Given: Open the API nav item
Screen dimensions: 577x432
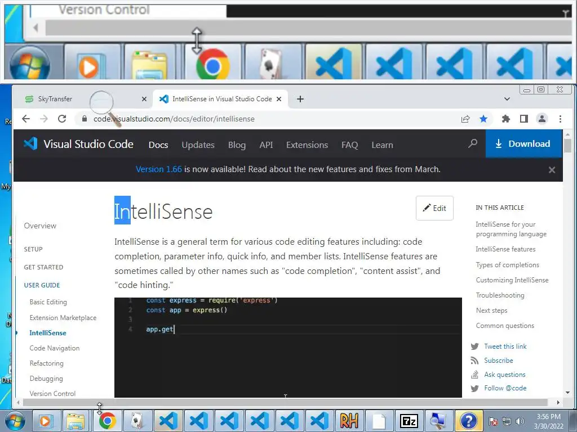Looking at the screenshot, I should point(266,145).
